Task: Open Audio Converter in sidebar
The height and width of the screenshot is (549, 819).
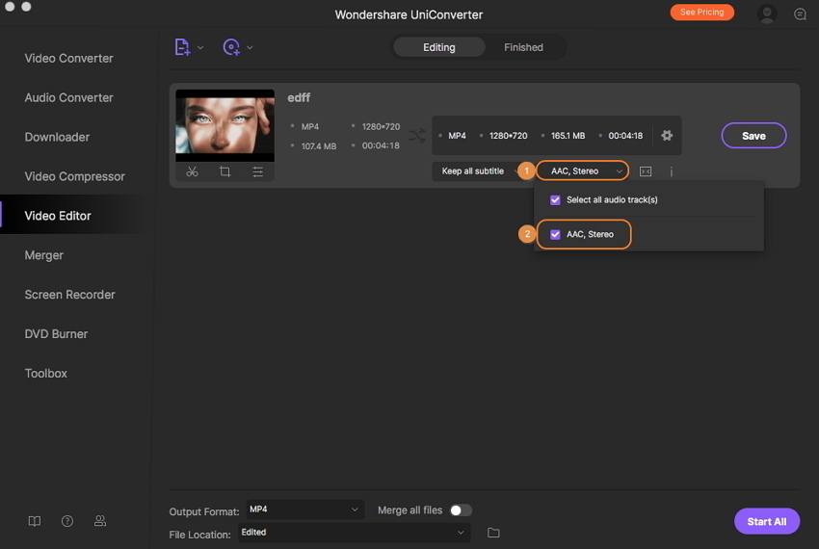Action: (69, 97)
